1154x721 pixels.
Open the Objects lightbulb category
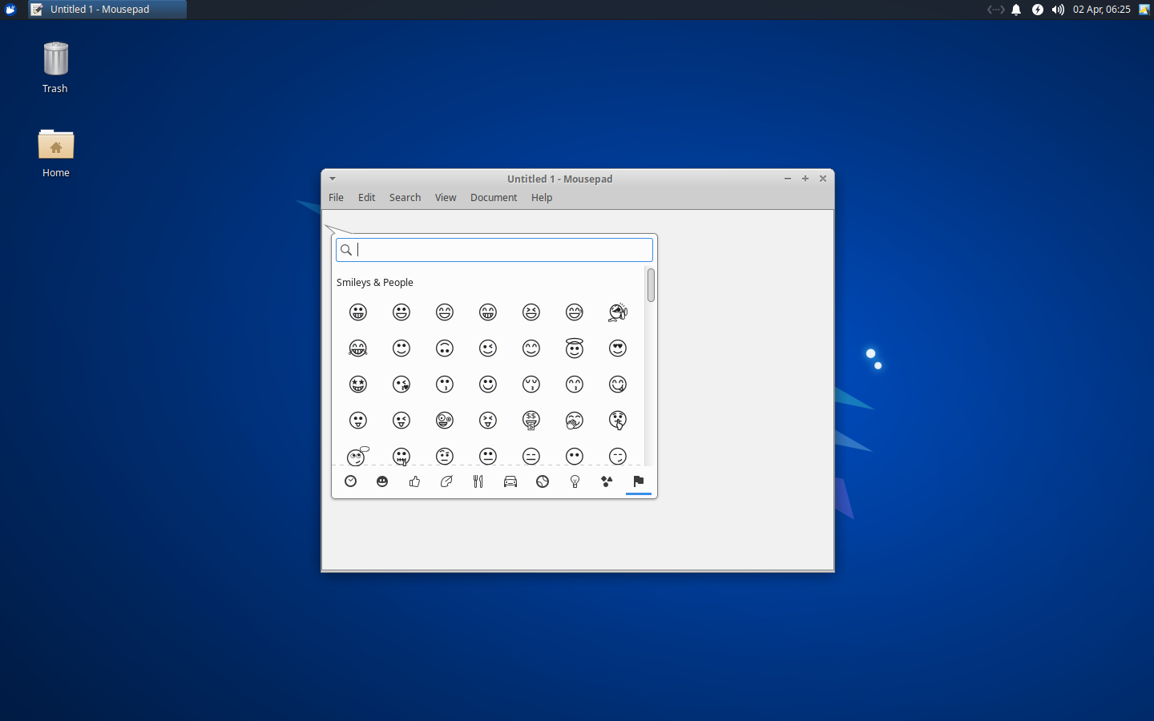pos(575,481)
